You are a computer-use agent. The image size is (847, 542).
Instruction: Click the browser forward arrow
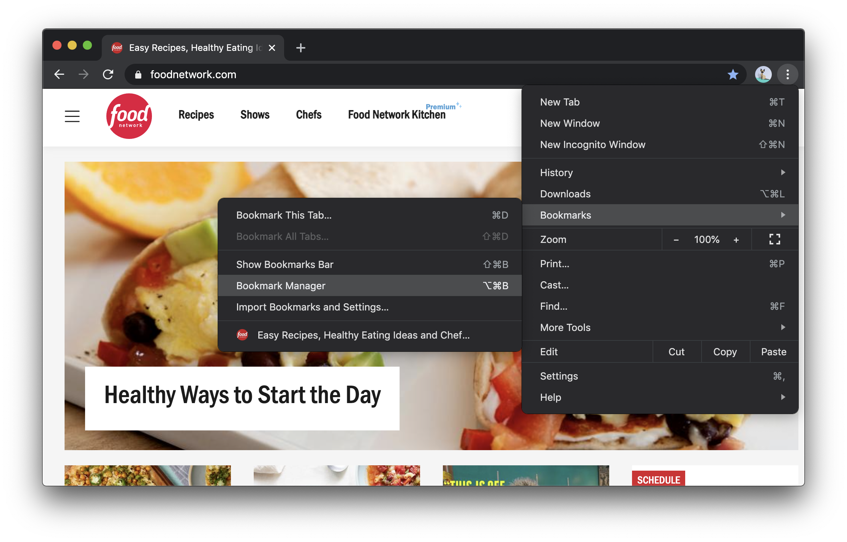(84, 74)
